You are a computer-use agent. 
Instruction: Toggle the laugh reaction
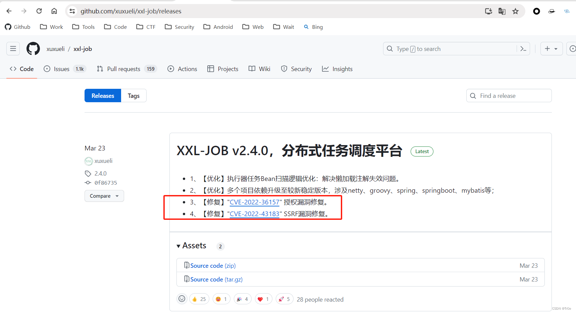pos(221,299)
